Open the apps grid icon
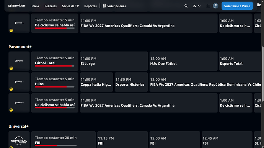This screenshot has height=148, width=264. tap(208, 6)
